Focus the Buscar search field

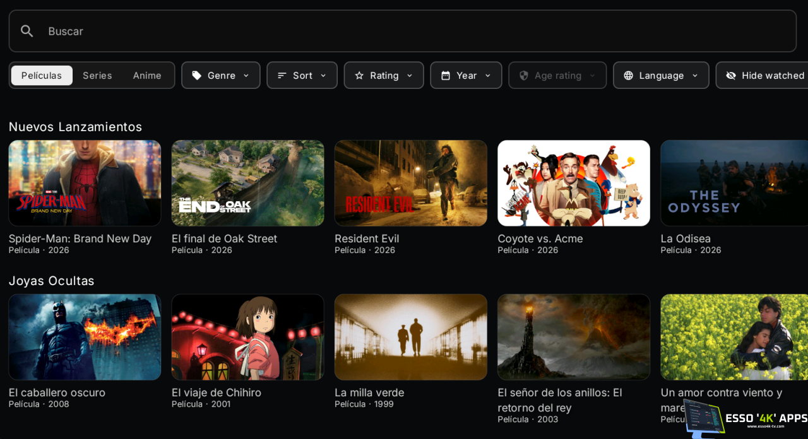403,31
